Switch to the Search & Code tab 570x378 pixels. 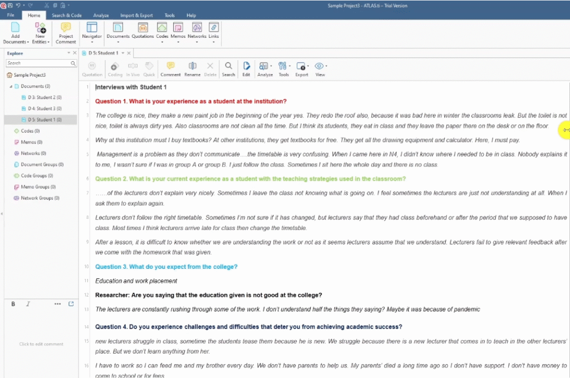(66, 16)
